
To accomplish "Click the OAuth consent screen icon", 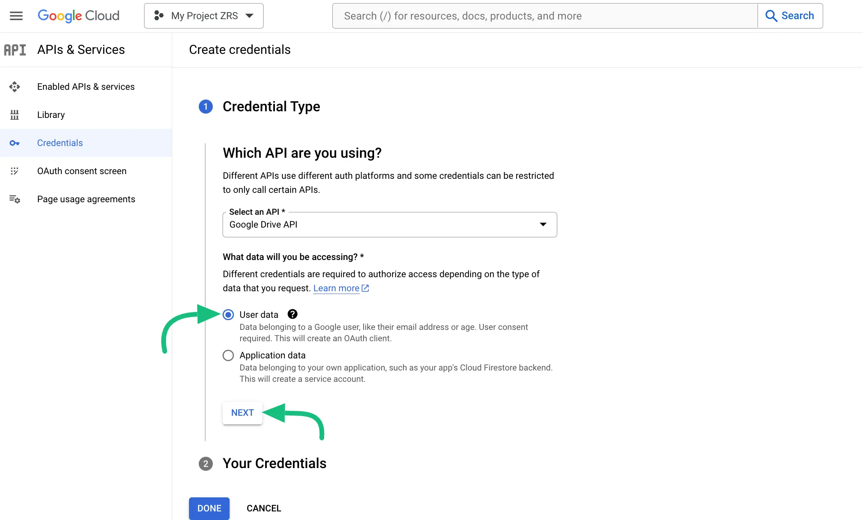I will click(x=14, y=171).
